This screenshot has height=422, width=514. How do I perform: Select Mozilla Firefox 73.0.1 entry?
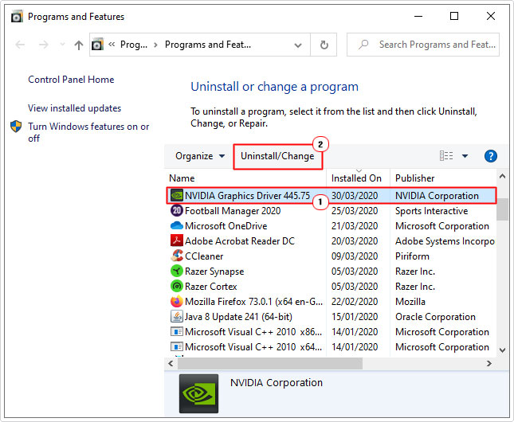pyautogui.click(x=253, y=302)
